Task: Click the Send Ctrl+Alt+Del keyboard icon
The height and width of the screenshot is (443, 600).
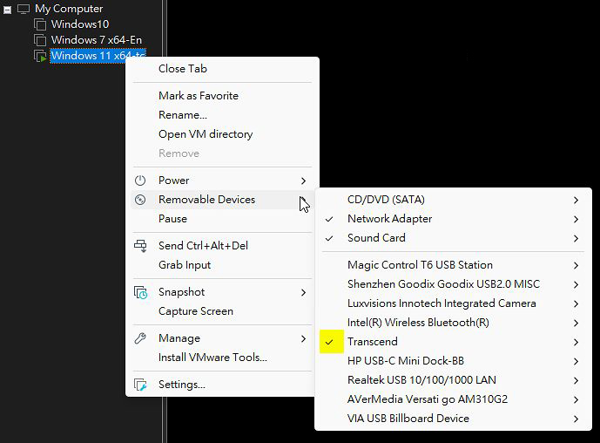Action: [x=140, y=246]
